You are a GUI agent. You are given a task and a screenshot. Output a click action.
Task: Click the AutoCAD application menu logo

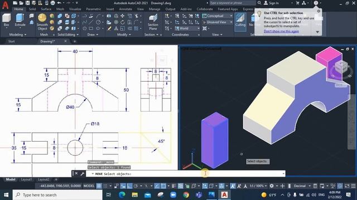[x=5, y=4]
